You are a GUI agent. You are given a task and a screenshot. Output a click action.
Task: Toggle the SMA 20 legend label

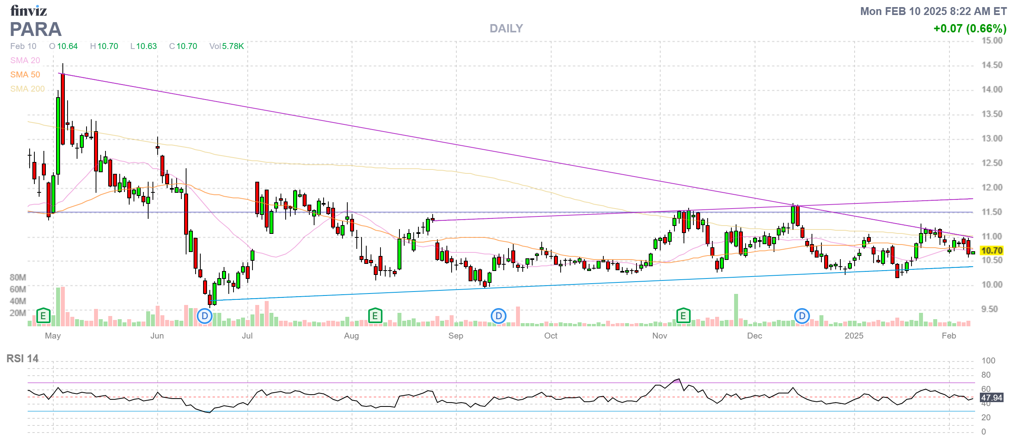click(x=25, y=60)
